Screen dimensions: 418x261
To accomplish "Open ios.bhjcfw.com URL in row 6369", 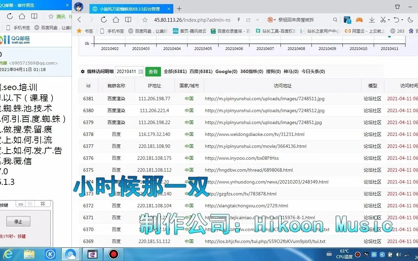I will click(x=265, y=242).
